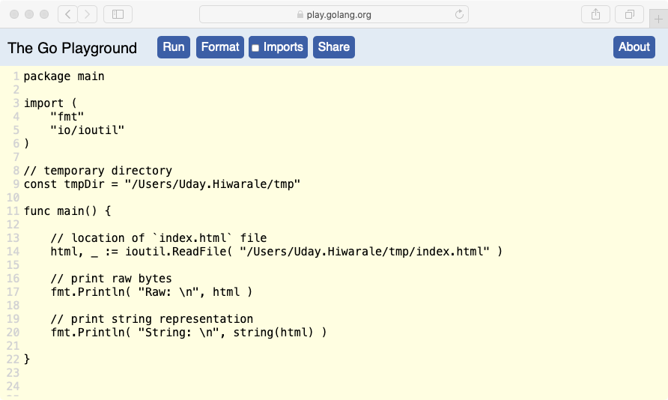Click the ioutil.ReadFile code line

276,252
